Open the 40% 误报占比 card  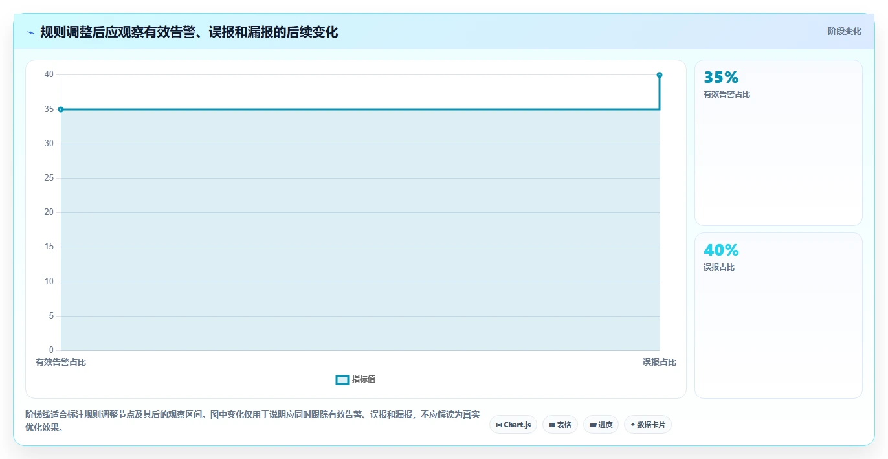tap(779, 315)
